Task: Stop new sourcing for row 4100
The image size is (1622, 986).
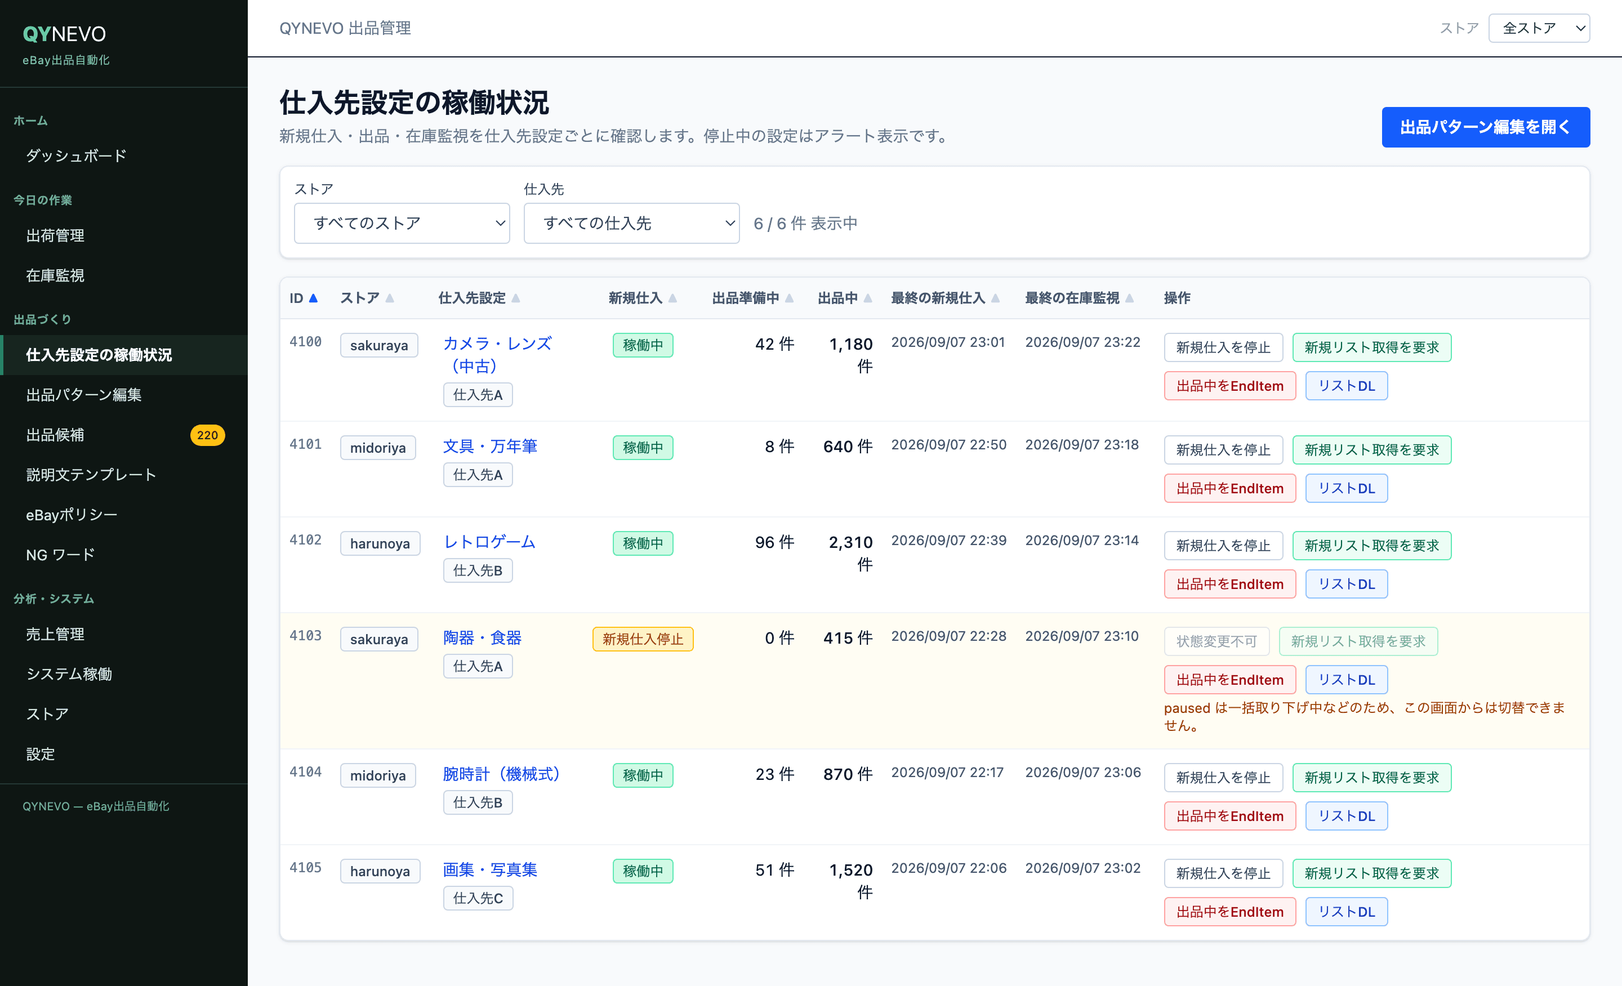Action: coord(1223,347)
